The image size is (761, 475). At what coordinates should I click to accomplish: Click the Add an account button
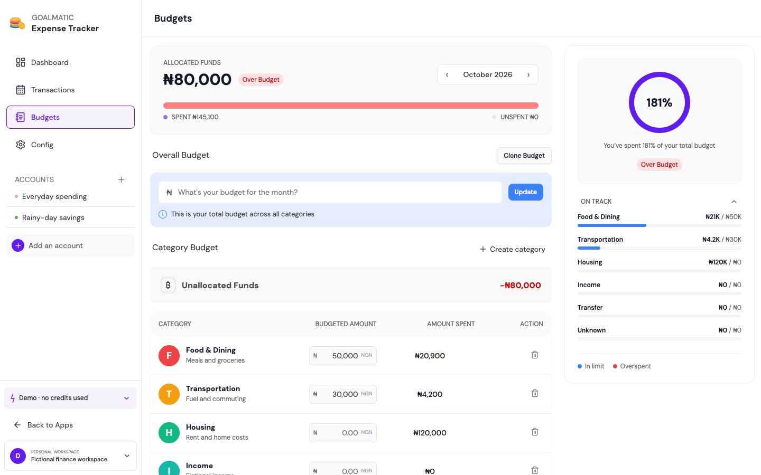[70, 245]
